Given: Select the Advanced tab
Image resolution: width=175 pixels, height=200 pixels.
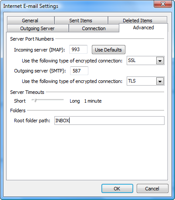Looking at the screenshot, I should 143,28.
